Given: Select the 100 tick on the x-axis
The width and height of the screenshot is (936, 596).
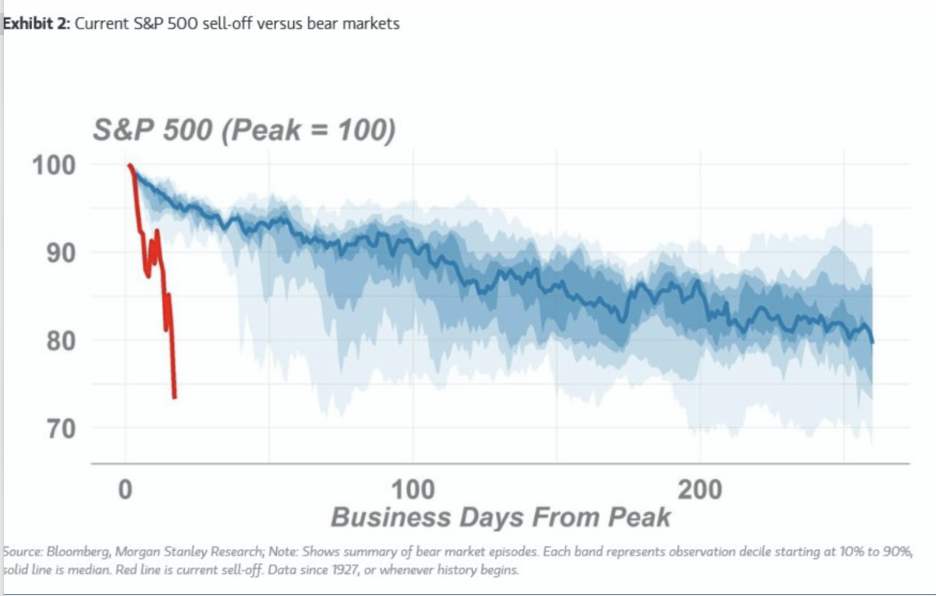Looking at the screenshot, I should point(413,490).
